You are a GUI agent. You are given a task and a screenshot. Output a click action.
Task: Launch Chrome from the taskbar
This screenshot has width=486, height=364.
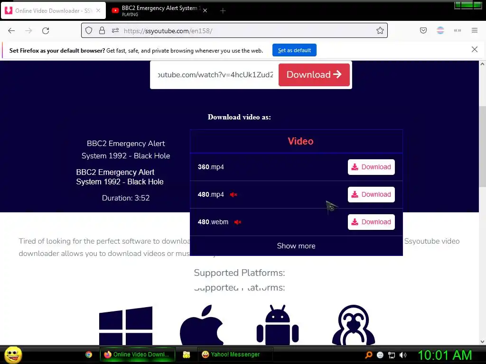89,355
